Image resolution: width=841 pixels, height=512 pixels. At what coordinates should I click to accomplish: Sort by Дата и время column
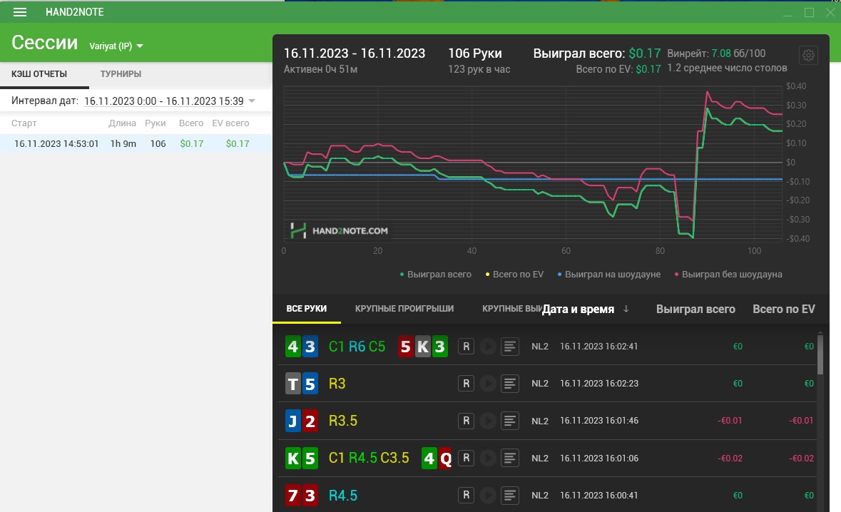[x=578, y=309]
